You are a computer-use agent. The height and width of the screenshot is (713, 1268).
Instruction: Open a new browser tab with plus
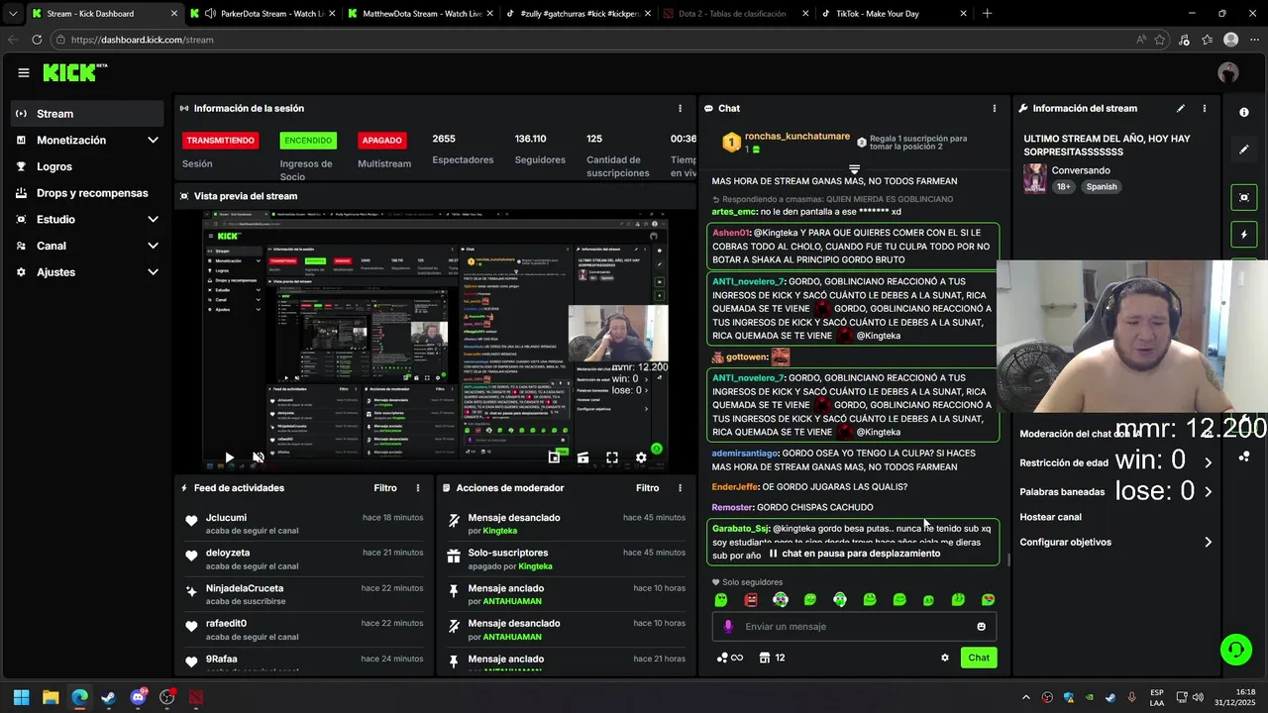(987, 14)
